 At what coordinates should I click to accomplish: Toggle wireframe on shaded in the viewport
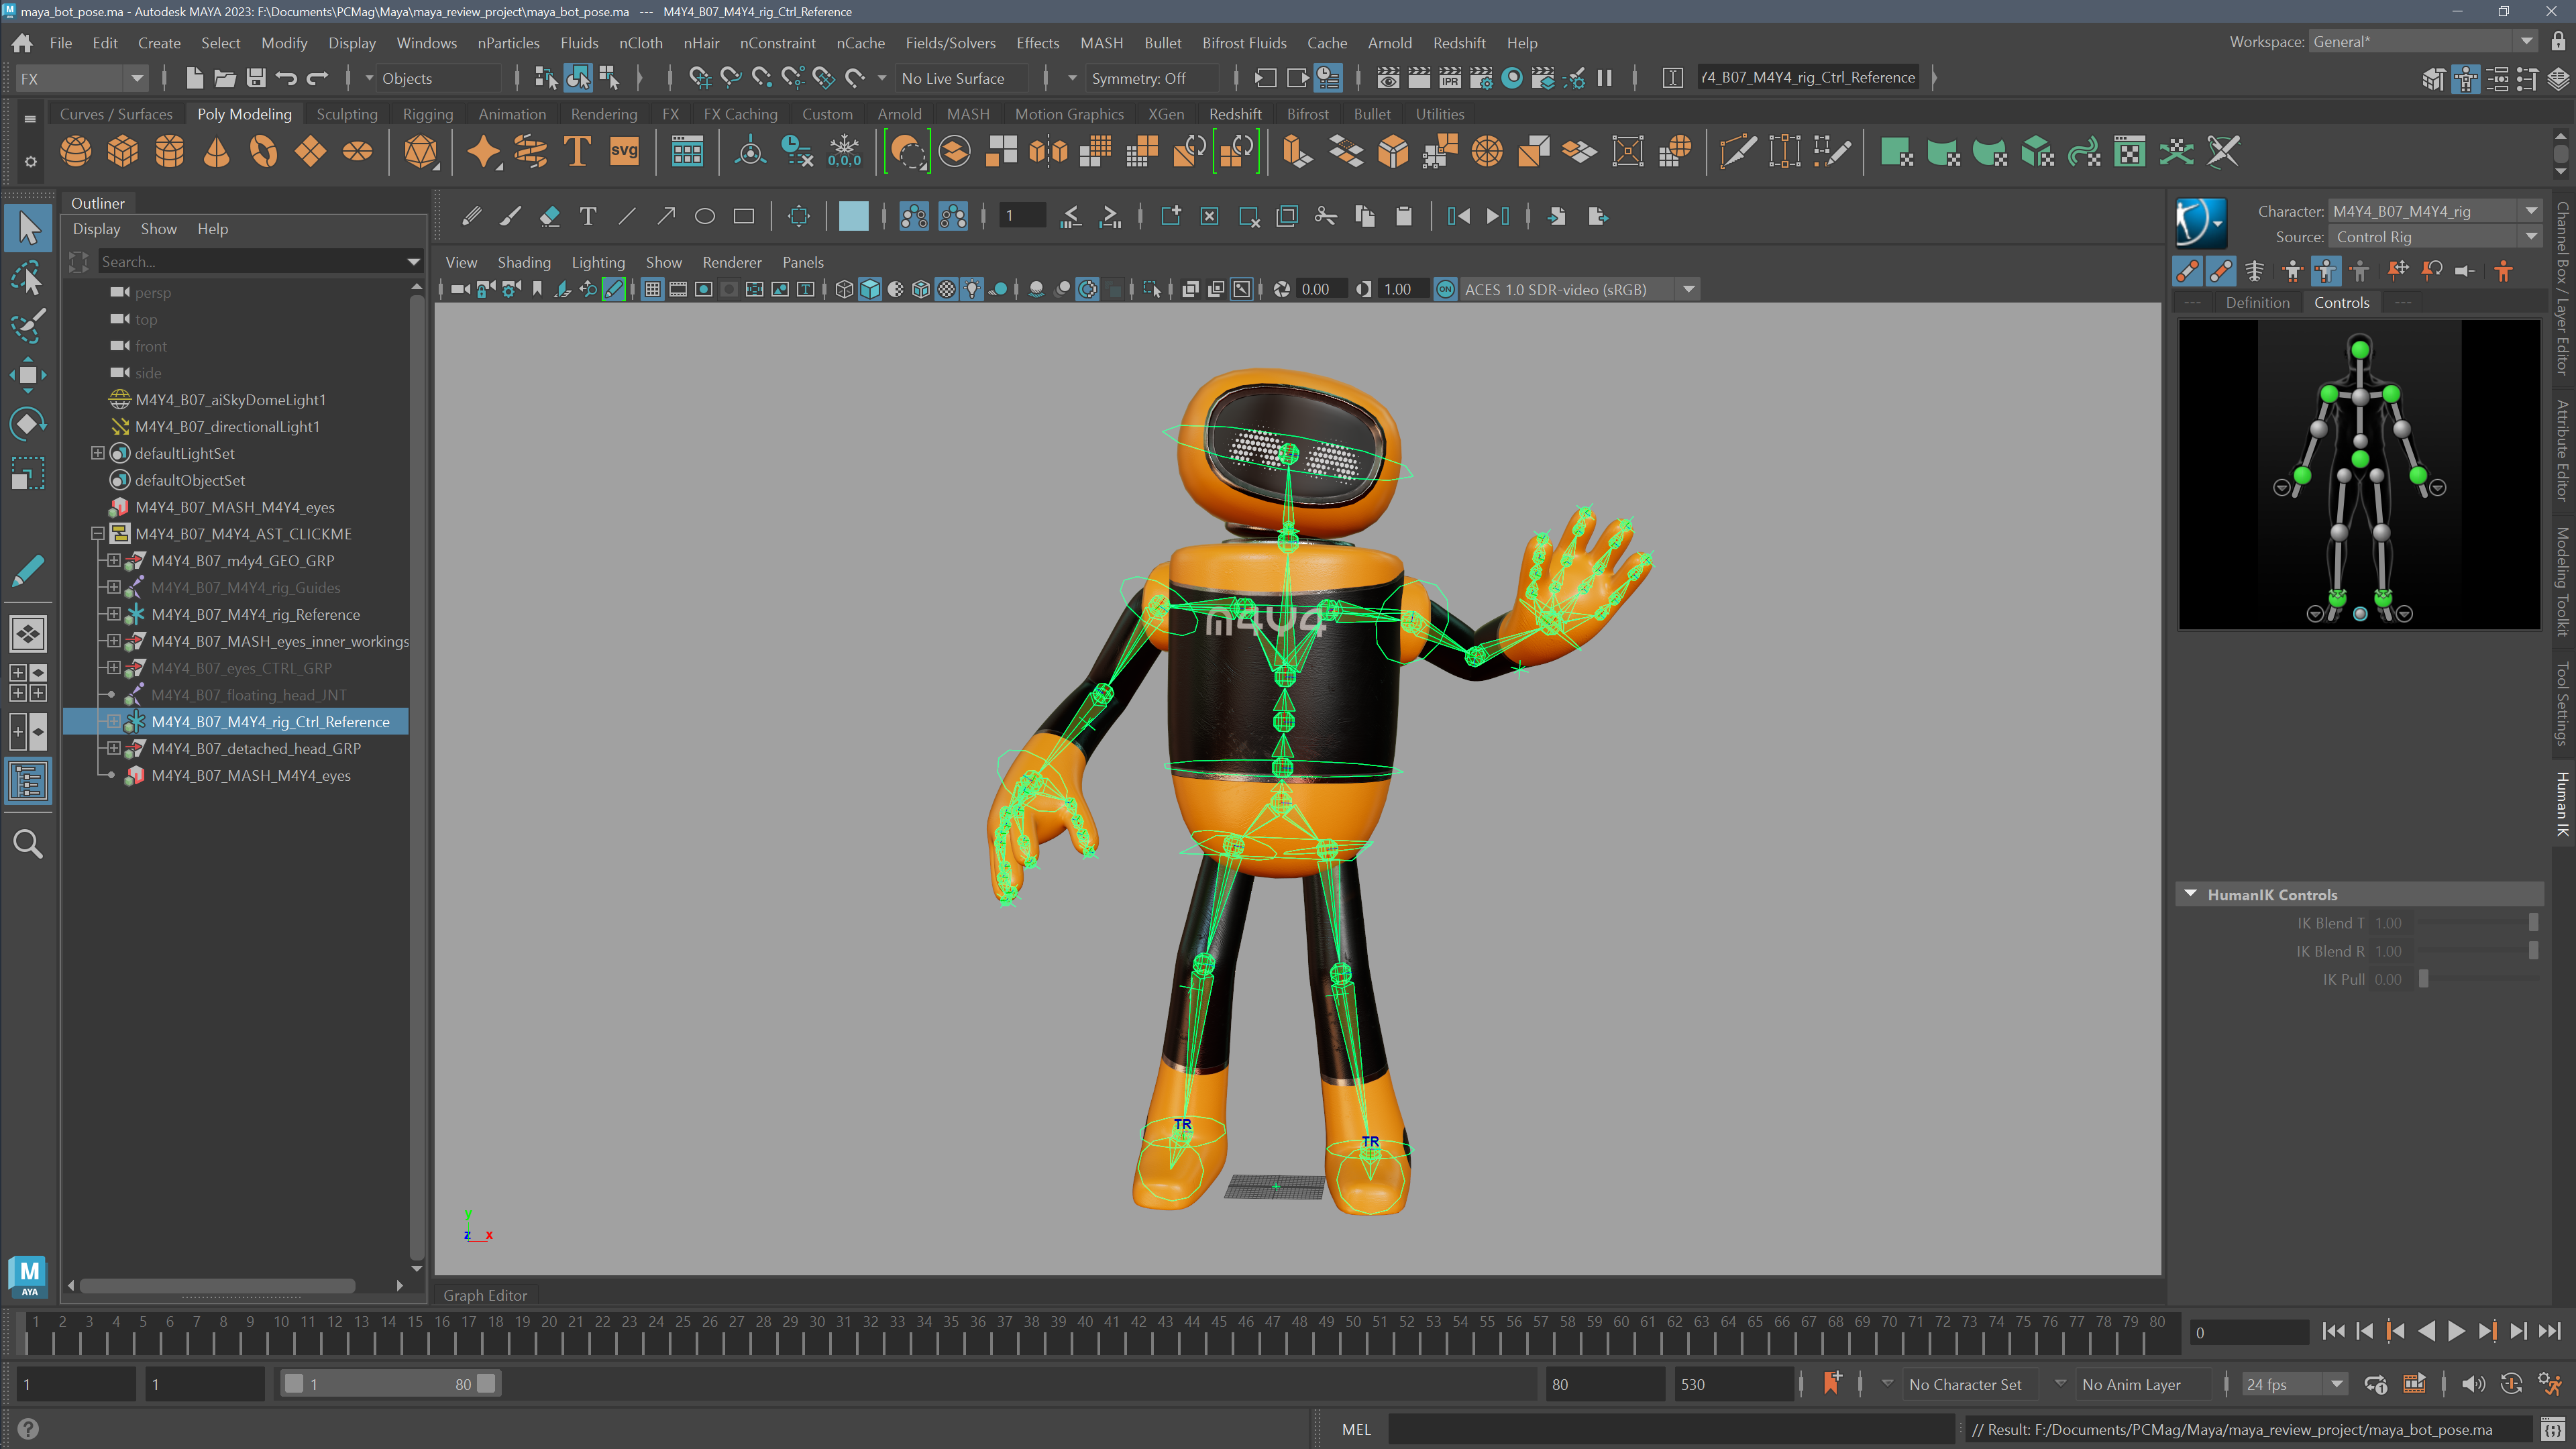click(921, 290)
